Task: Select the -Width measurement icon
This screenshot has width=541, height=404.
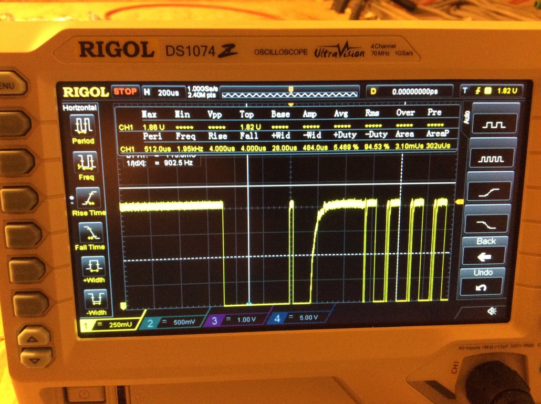Action: 95,298
